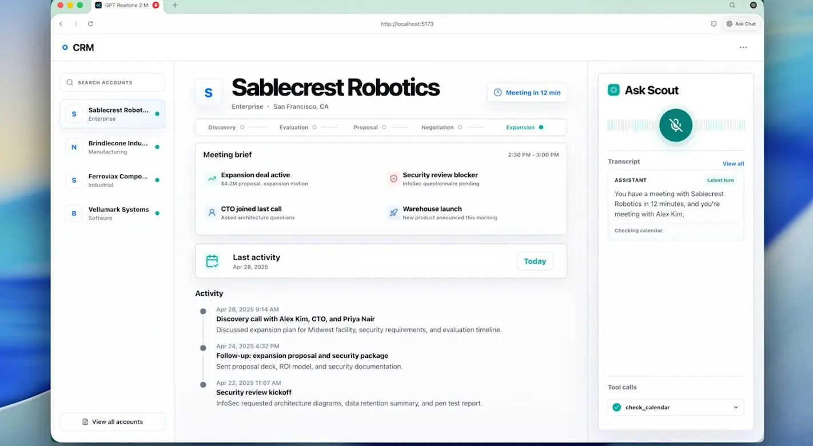The height and width of the screenshot is (446, 813).
Task: Select the Evaluation pipeline stage
Action: pos(298,128)
